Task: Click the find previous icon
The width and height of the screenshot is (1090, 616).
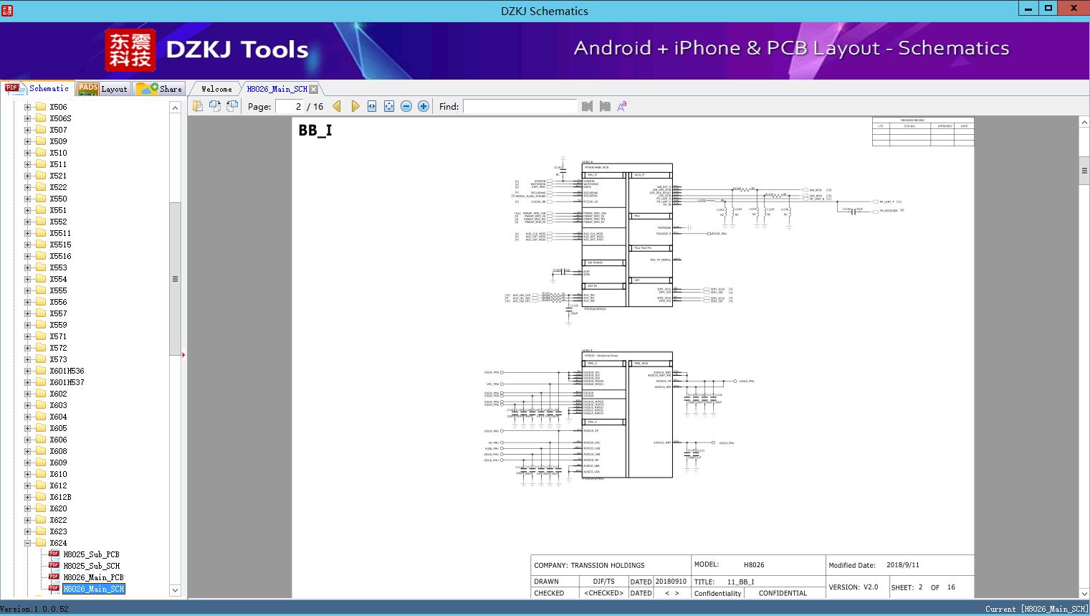Action: (x=588, y=106)
